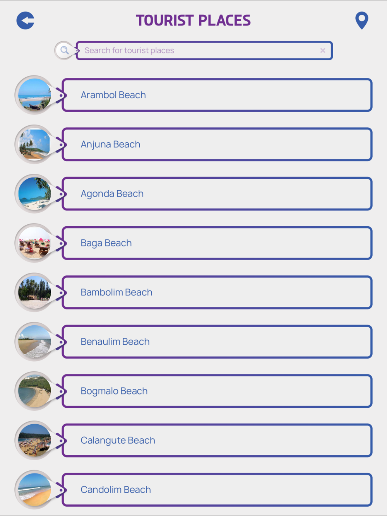Image resolution: width=387 pixels, height=516 pixels.
Task: Open Bambolim Beach details
Action: point(217,292)
